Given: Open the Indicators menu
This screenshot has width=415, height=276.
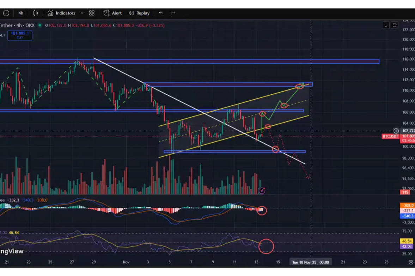Looking at the screenshot, I should 61,13.
